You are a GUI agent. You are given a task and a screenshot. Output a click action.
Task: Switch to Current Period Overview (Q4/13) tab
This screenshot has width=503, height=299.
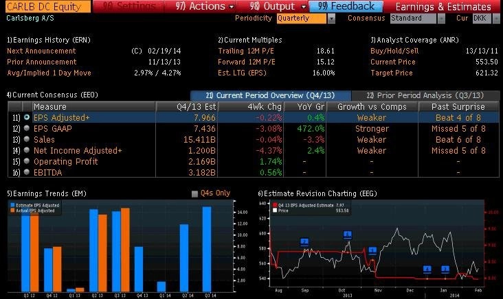(x=271, y=95)
